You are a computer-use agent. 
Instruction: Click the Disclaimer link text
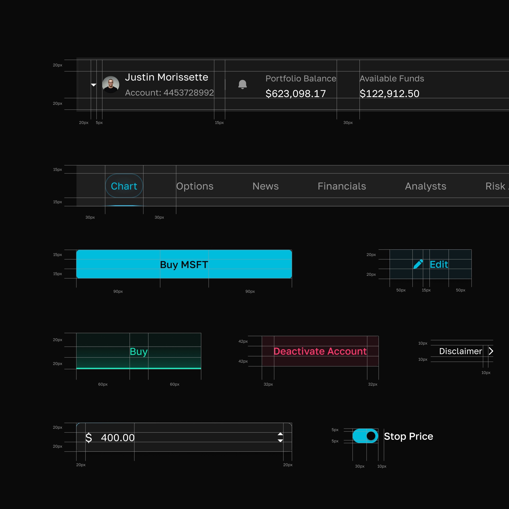tap(460, 351)
